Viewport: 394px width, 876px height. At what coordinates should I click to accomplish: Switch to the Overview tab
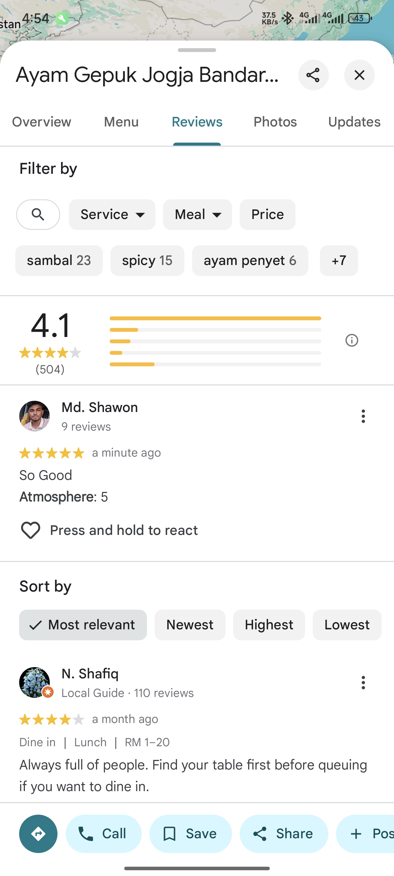pyautogui.click(x=42, y=122)
